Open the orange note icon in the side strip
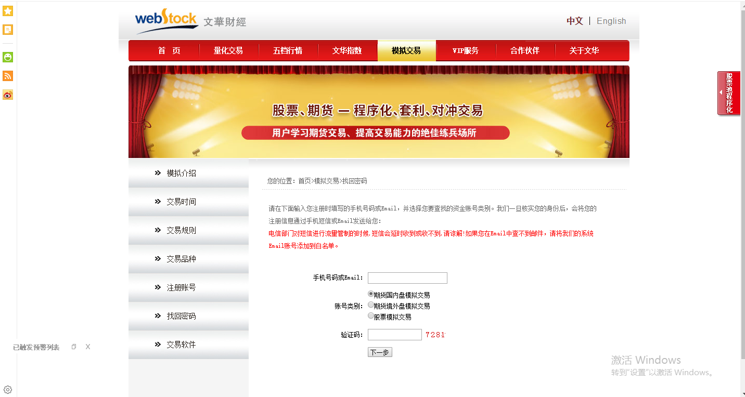Viewport: 745px width, 397px height. [8, 30]
